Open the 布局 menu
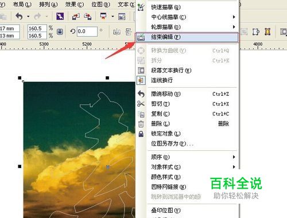This screenshot has height=218, width=287. (22, 4)
